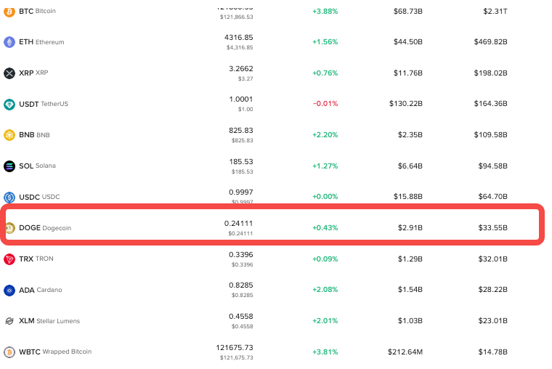Click the BNB coin icon
552x369 pixels.
tap(9, 135)
